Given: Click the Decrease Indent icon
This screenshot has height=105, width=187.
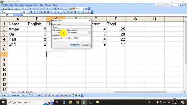Looking at the screenshot, I should pos(72,12).
